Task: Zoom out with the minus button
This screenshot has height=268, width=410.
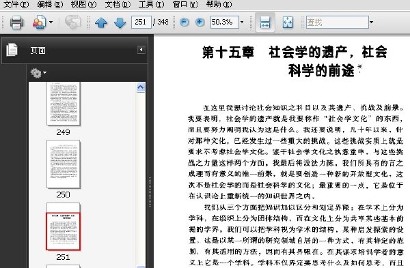Action: click(184, 23)
